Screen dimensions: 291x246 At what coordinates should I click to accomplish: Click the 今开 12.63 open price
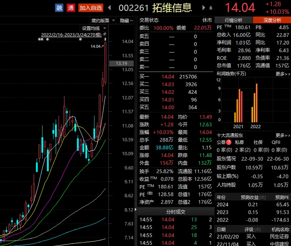click(205, 125)
